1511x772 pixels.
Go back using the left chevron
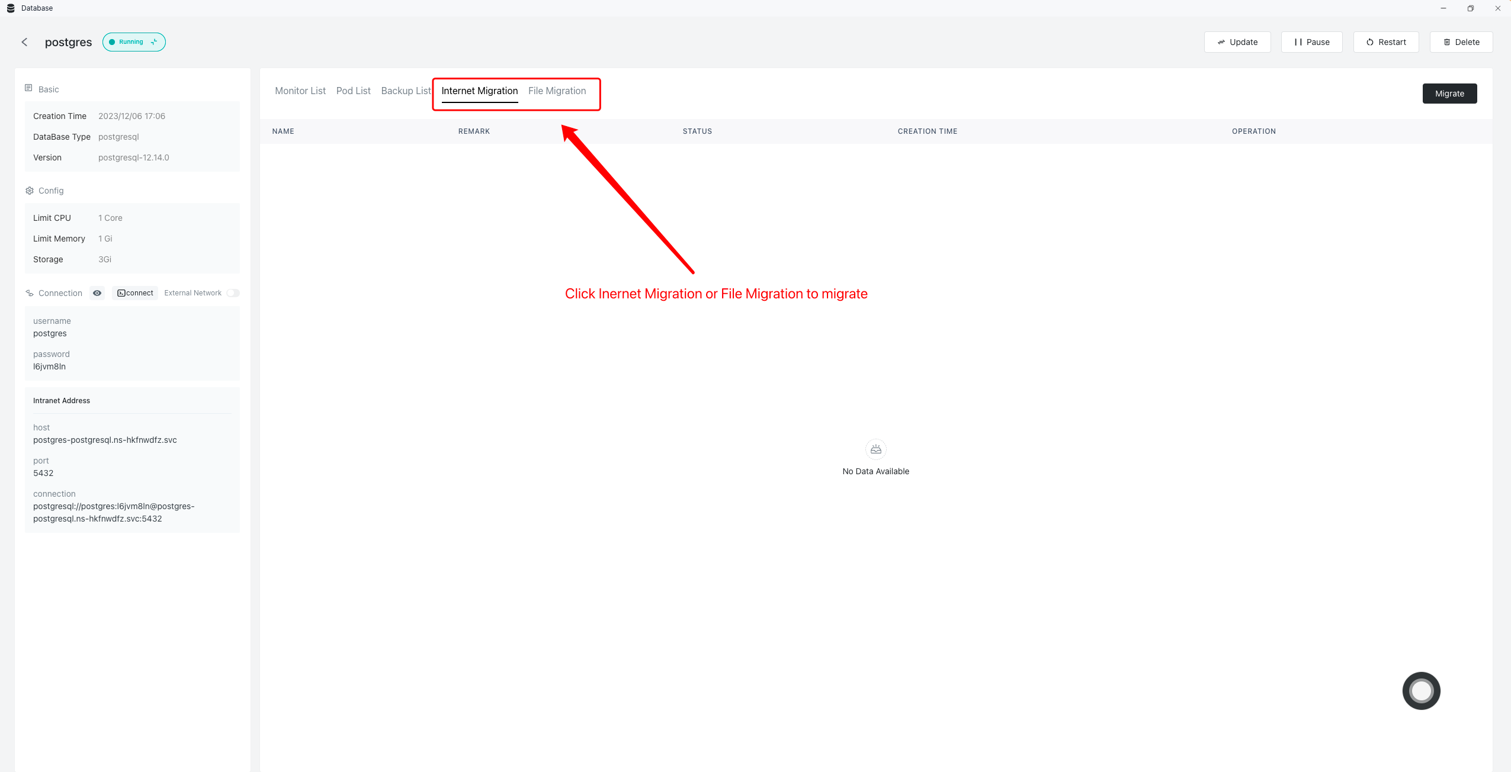(24, 42)
